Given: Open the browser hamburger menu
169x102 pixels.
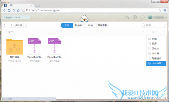Looking at the screenshot, I should coord(165,10).
